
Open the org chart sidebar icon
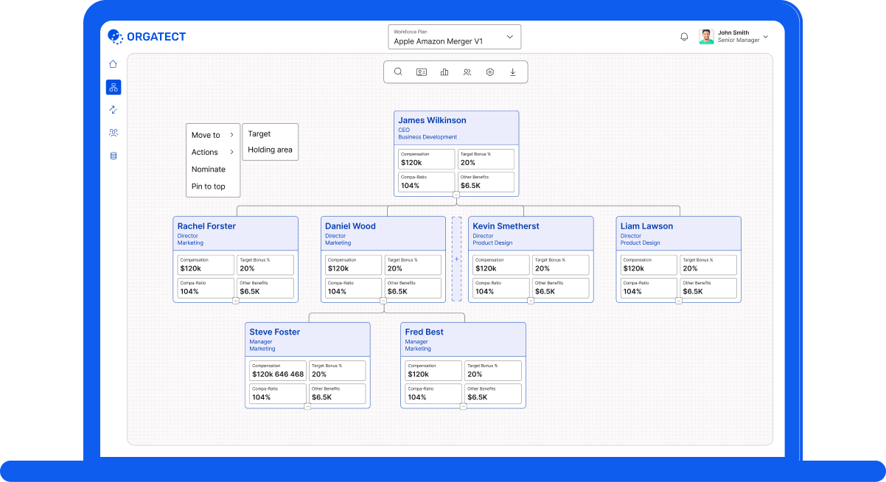(114, 87)
